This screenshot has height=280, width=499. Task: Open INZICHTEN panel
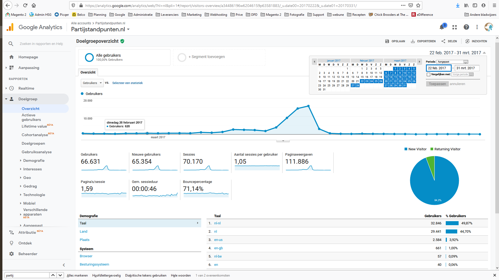point(476,41)
